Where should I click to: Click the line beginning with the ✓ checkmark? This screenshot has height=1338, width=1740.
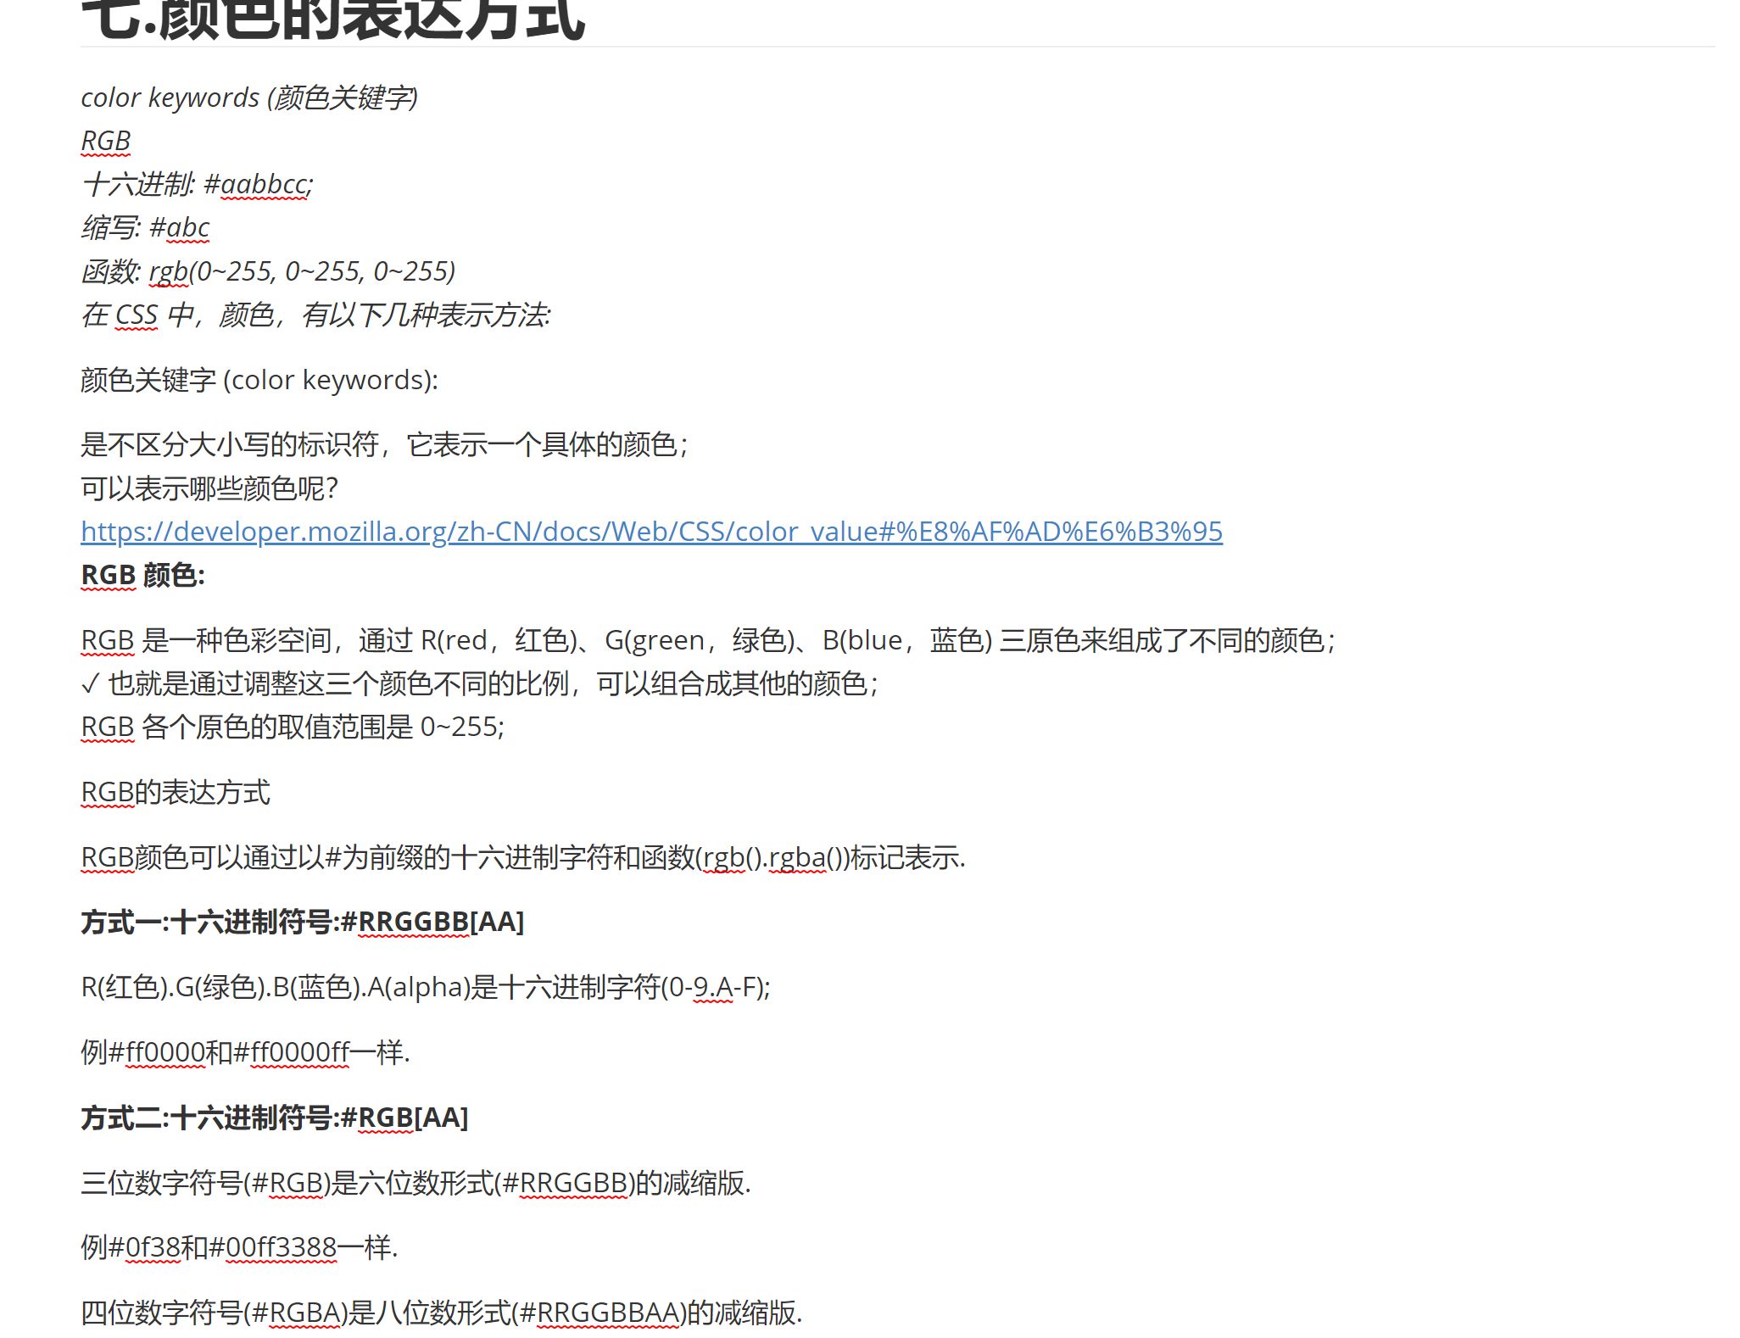pos(480,683)
